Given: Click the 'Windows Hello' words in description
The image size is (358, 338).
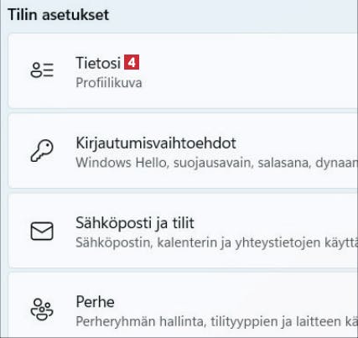Looking at the screenshot, I should (122, 163).
